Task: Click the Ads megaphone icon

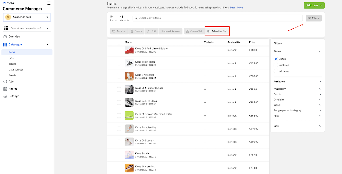Action: tap(5, 82)
